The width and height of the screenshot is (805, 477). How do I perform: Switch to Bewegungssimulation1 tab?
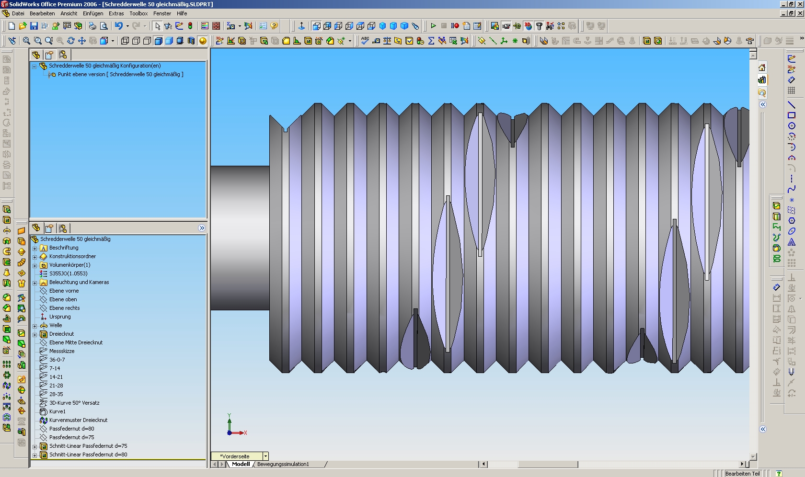point(283,464)
